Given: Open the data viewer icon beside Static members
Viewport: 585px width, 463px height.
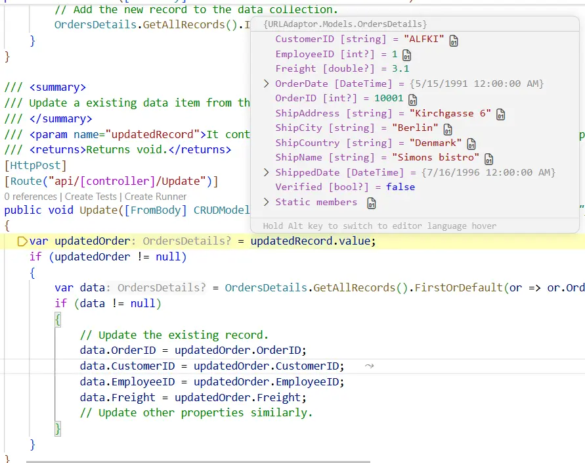Looking at the screenshot, I should [x=371, y=203].
